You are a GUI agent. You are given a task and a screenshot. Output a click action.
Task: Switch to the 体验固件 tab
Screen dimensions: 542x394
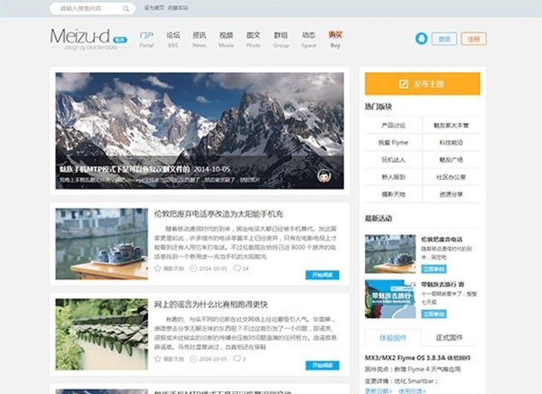click(x=393, y=338)
